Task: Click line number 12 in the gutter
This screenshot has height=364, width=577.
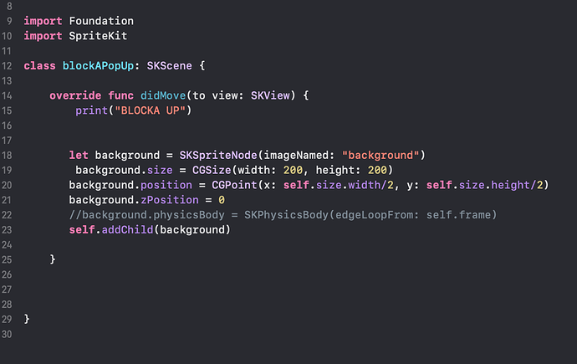Action: click(7, 66)
